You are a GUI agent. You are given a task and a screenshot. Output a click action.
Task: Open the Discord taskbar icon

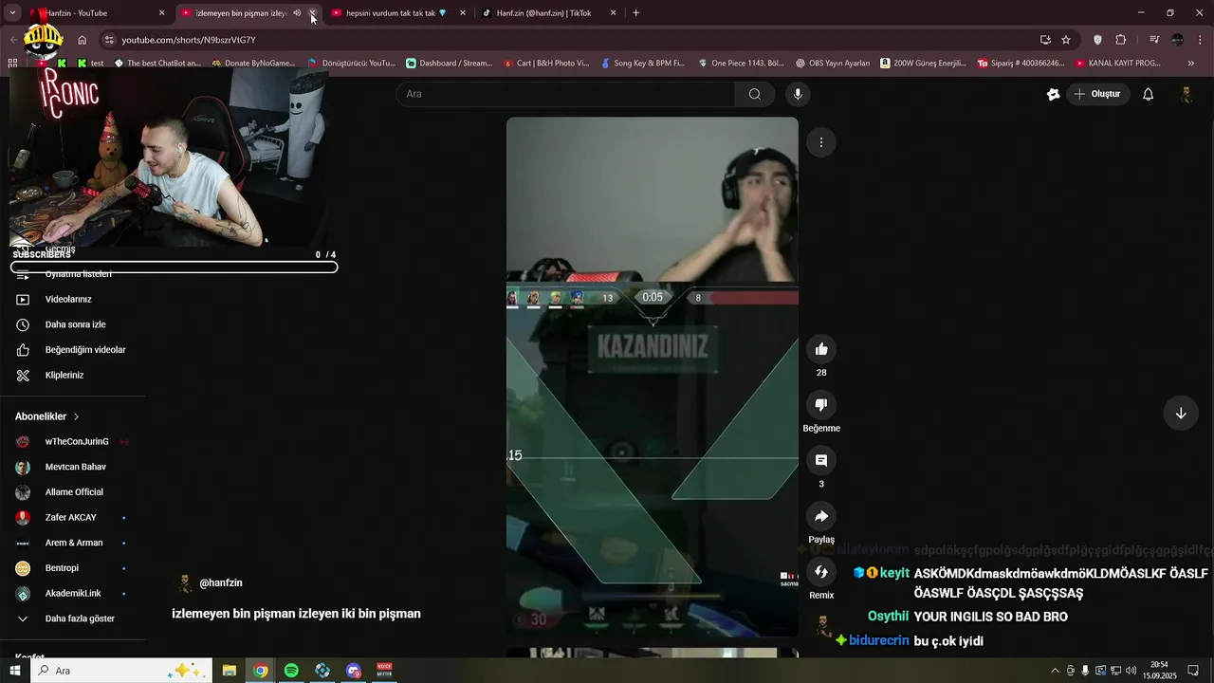coord(354,671)
